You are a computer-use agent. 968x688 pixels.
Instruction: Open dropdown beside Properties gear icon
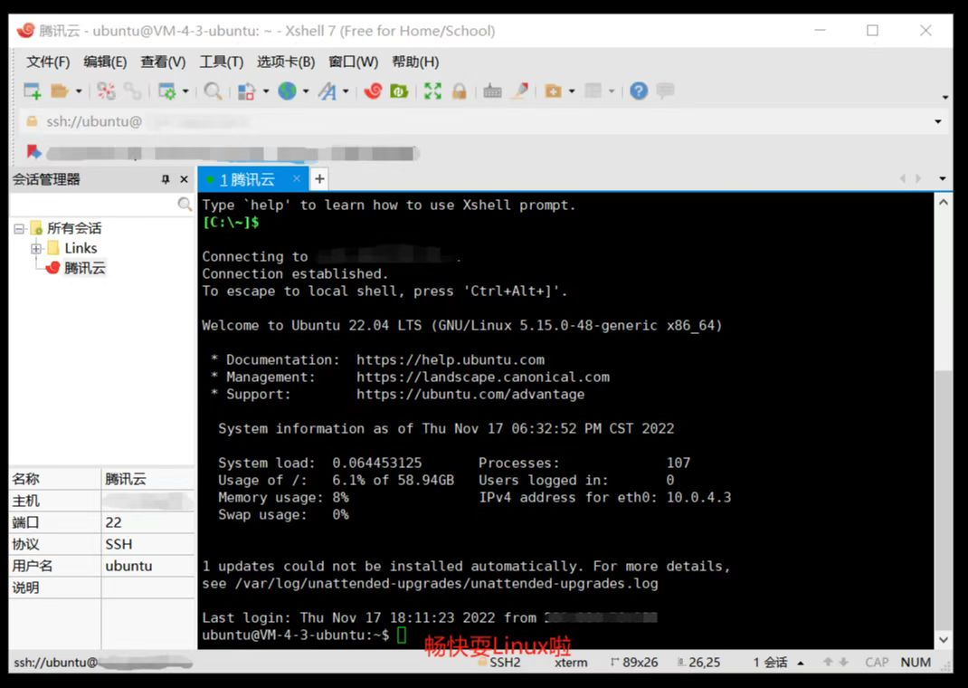[x=185, y=91]
